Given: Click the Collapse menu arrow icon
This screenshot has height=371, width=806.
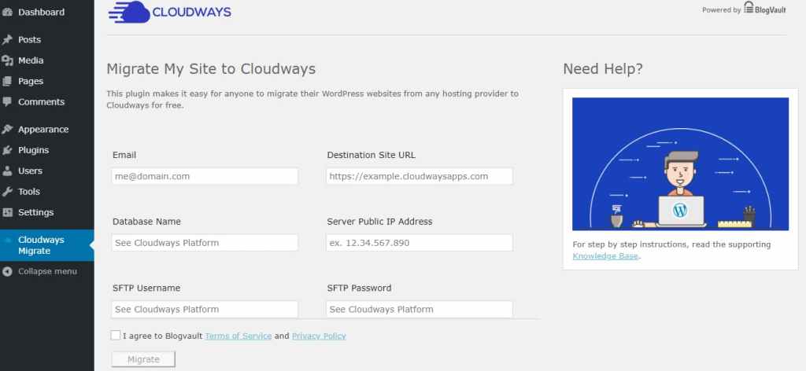Looking at the screenshot, I should click(x=7, y=271).
